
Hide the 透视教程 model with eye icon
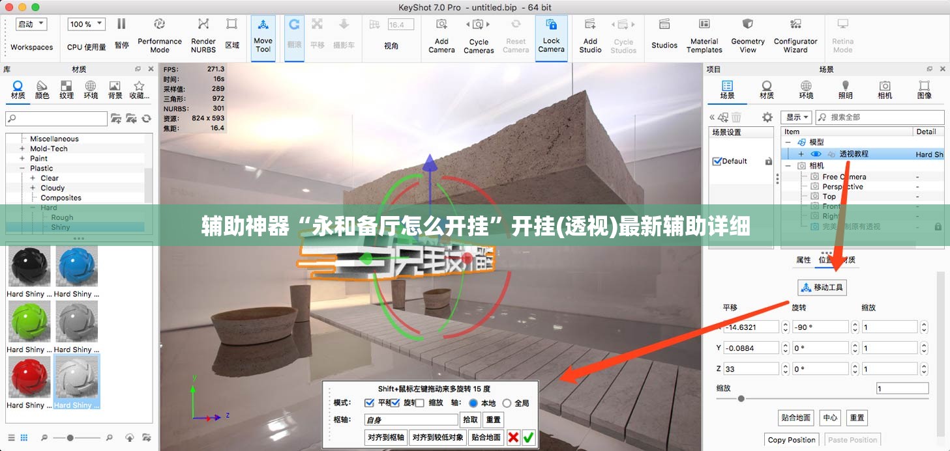(816, 154)
